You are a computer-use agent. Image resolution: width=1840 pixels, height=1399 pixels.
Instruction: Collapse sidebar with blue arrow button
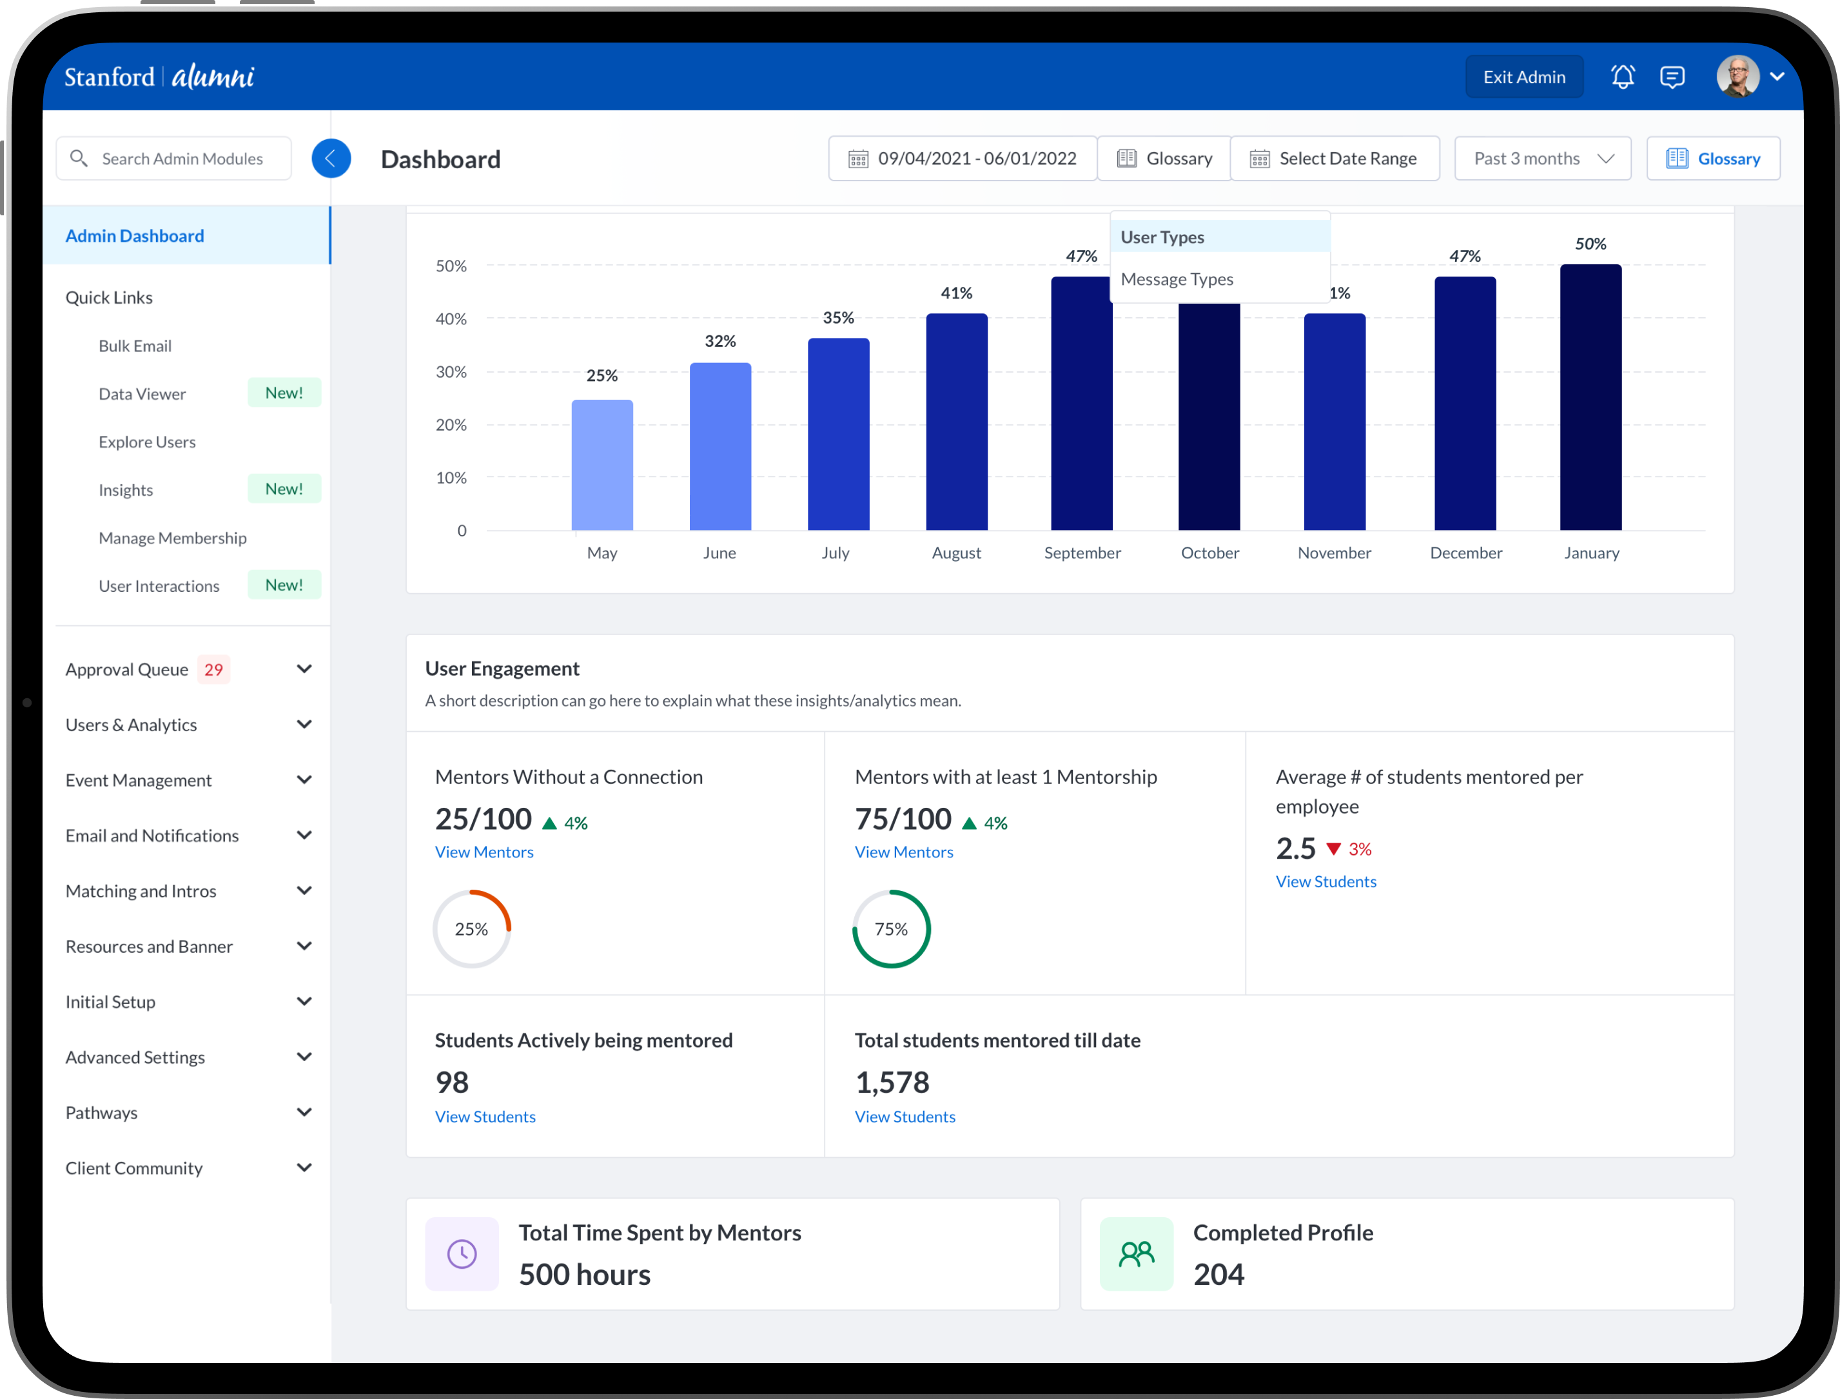tap(331, 158)
